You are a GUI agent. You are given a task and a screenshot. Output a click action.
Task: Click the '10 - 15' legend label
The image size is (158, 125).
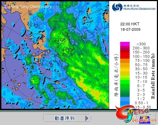coord(141,77)
